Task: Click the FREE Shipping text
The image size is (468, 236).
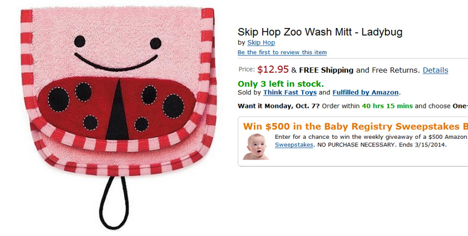Action: [x=326, y=70]
